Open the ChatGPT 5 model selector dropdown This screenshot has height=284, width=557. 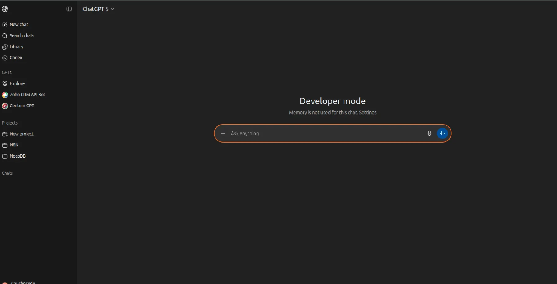98,9
